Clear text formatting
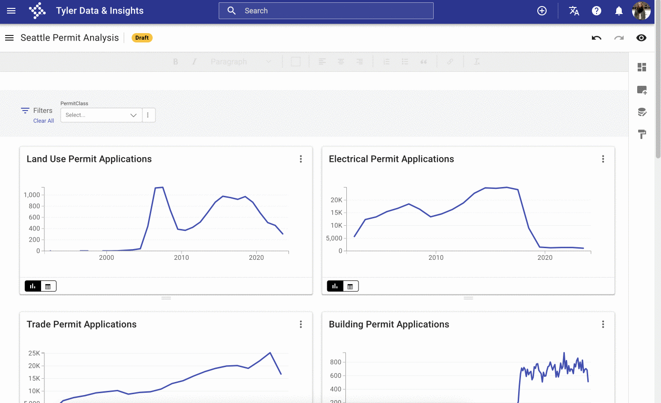The height and width of the screenshot is (403, 661). pyautogui.click(x=477, y=62)
